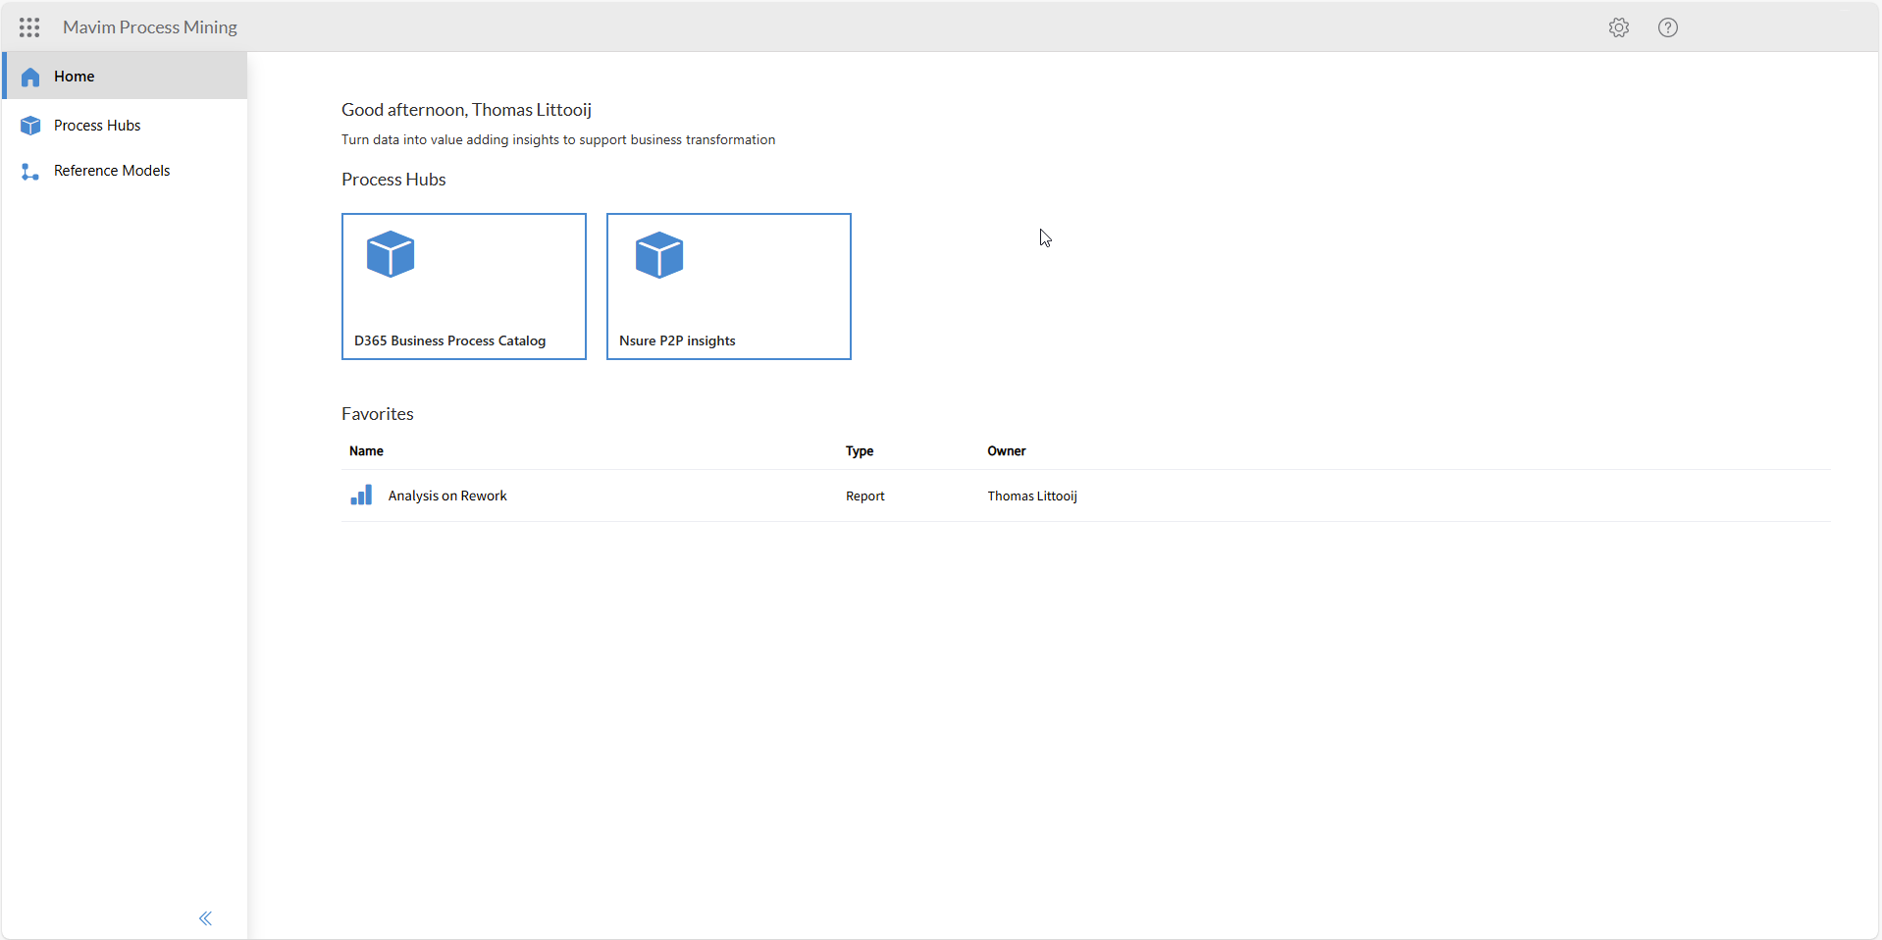Open the Nsure P2P insights label

pos(677,340)
